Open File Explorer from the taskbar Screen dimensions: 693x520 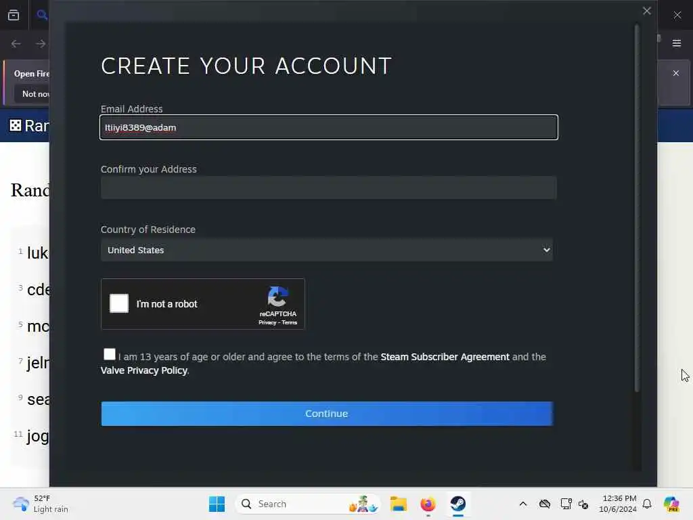(x=398, y=504)
